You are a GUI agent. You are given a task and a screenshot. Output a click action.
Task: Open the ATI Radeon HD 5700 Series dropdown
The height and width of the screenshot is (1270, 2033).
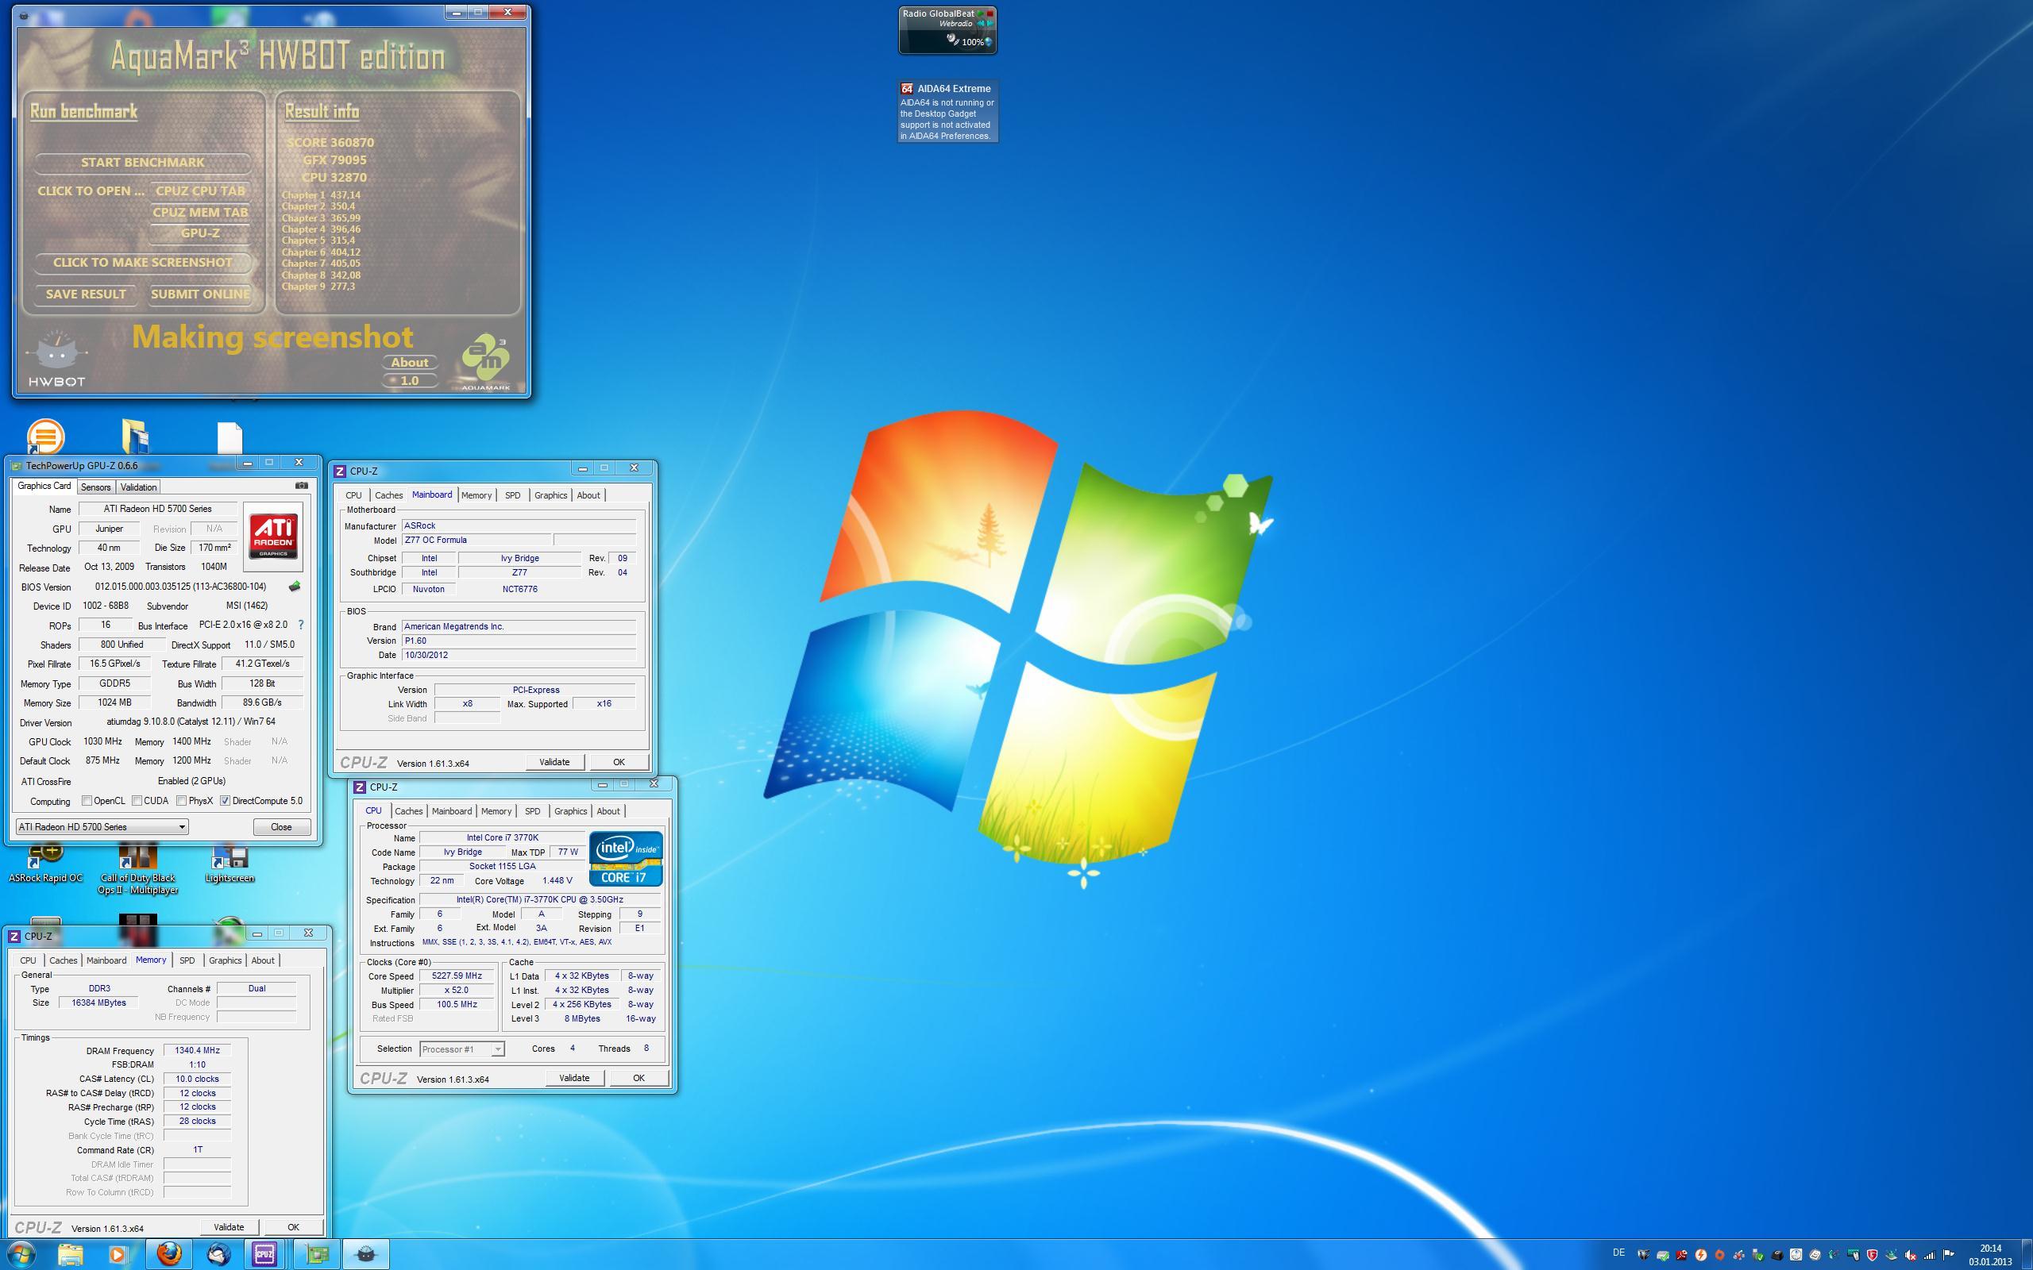[x=102, y=826]
